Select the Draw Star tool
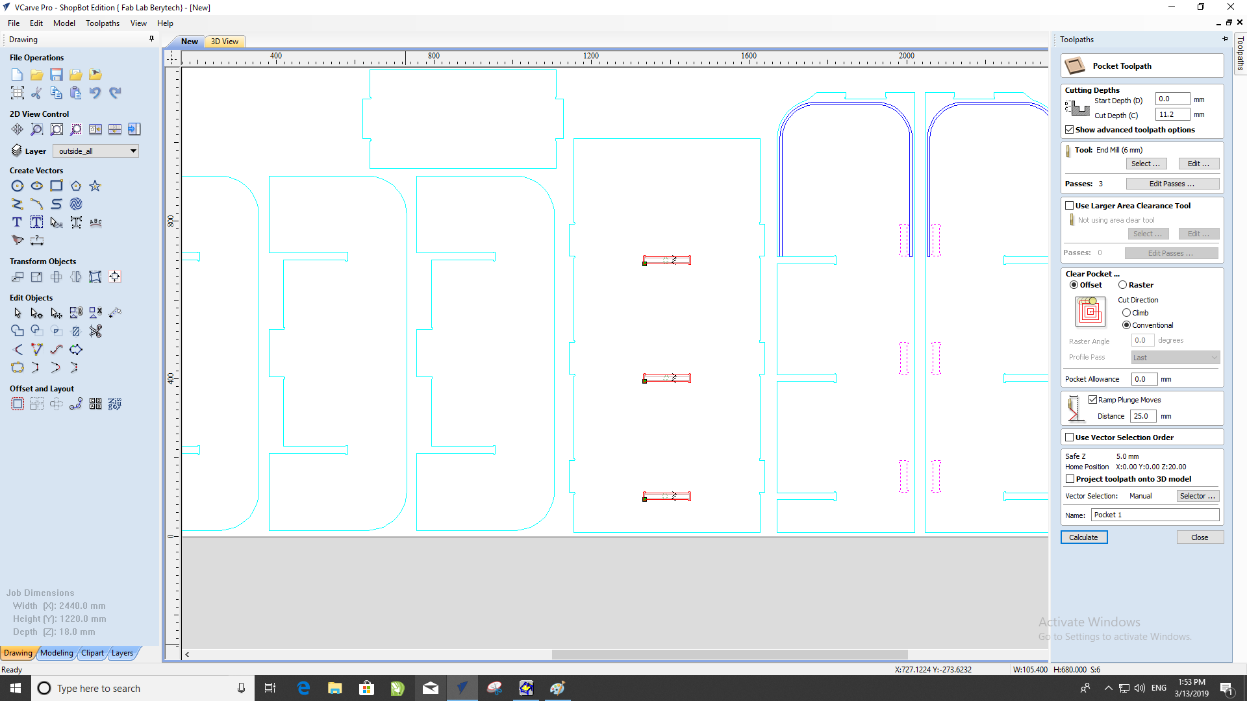1247x701 pixels. (95, 186)
